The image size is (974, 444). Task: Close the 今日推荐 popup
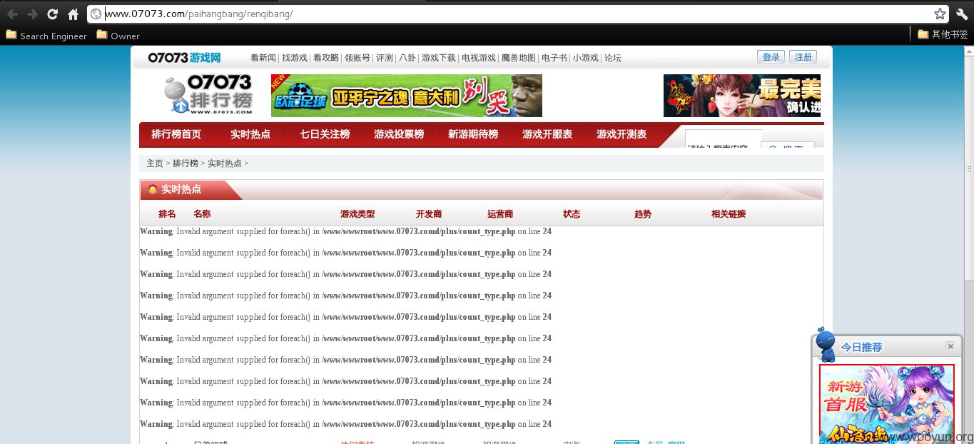(950, 346)
